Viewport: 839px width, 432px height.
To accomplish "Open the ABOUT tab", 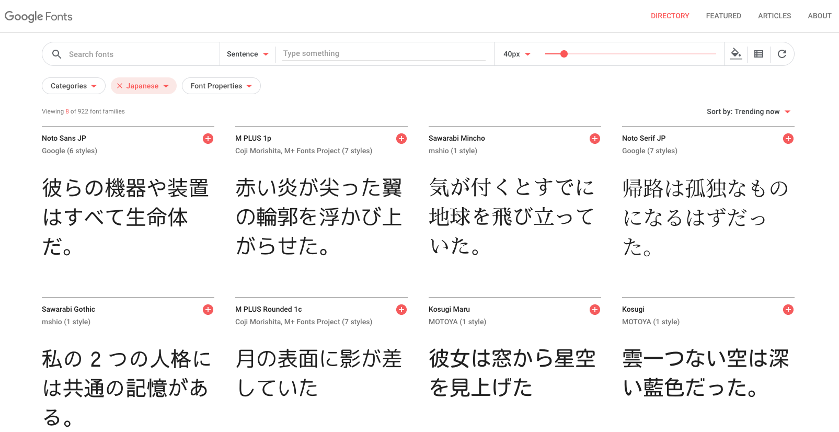I will [x=819, y=16].
